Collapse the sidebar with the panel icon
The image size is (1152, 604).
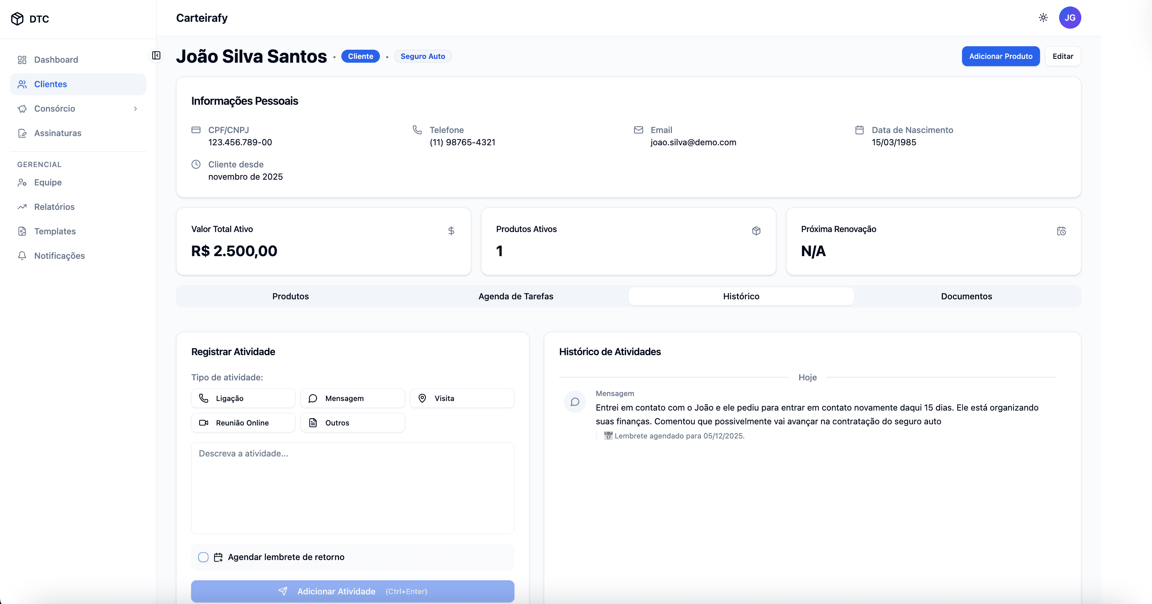click(x=156, y=55)
